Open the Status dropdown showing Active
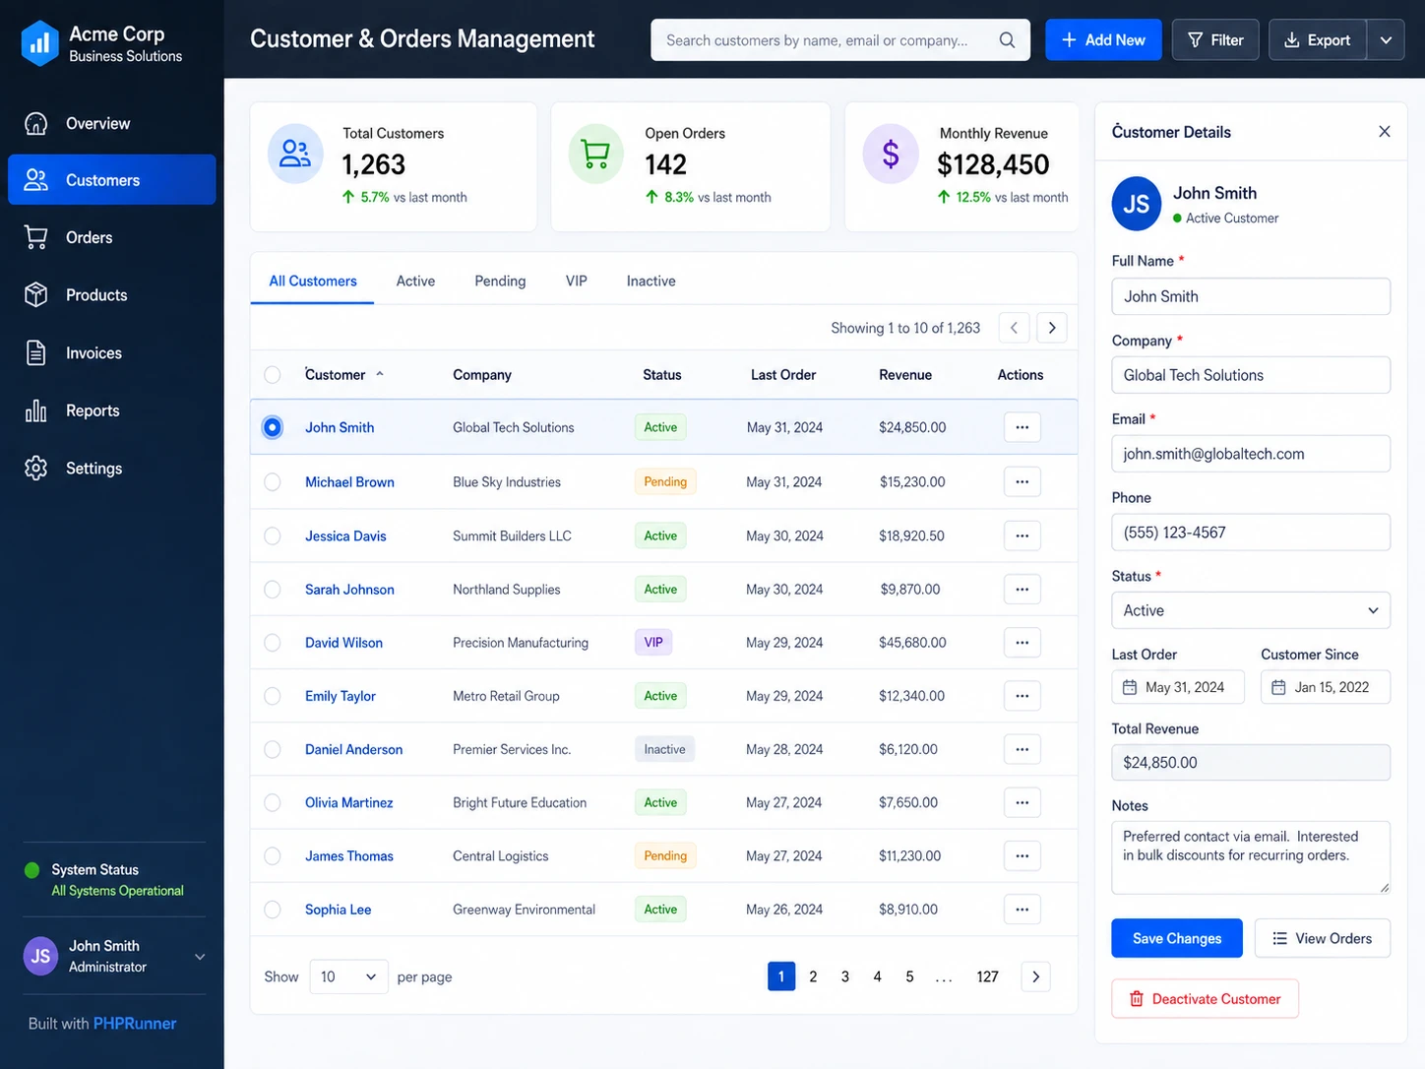The image size is (1425, 1069). point(1251,610)
